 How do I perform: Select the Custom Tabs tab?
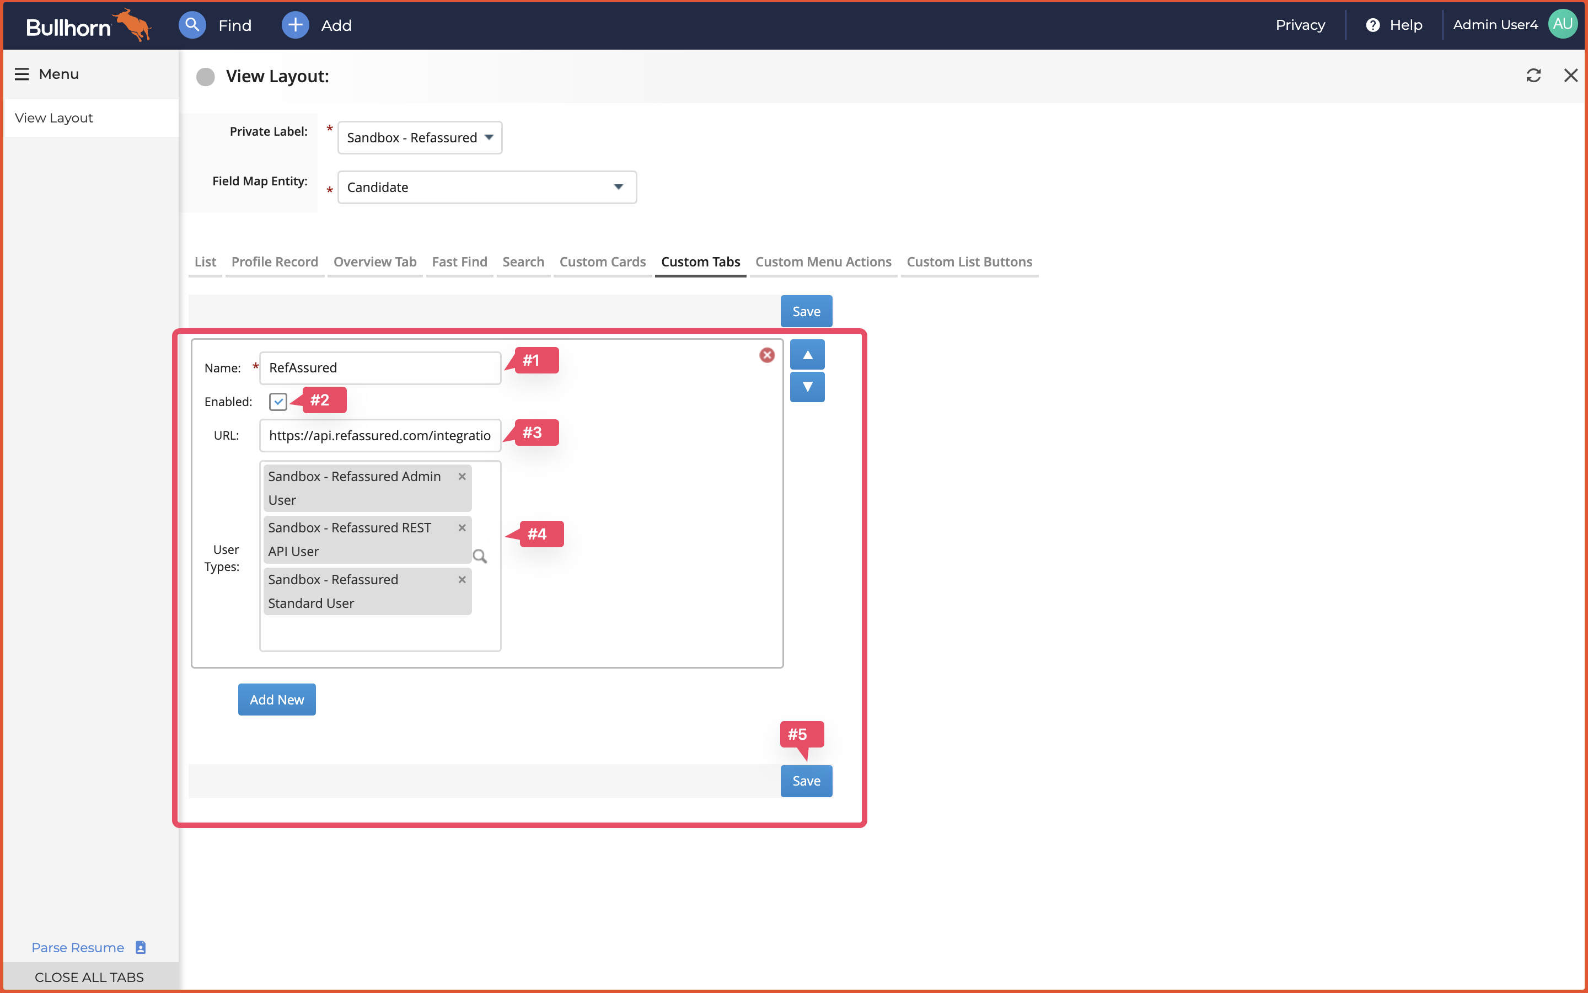click(x=700, y=262)
